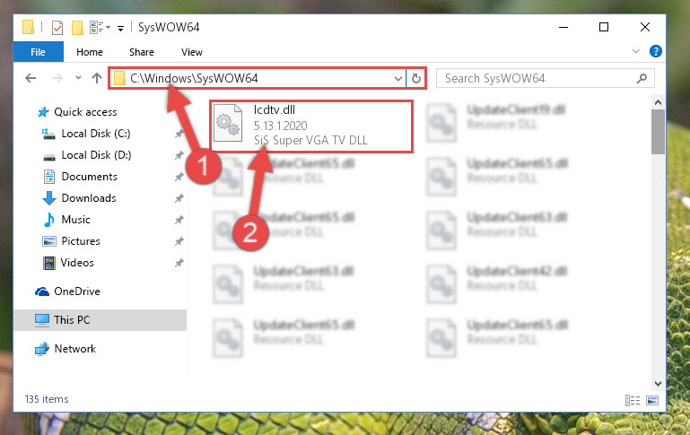This screenshot has width=690, height=435.
Task: Expand the address bar history dropdown
Action: click(x=397, y=79)
